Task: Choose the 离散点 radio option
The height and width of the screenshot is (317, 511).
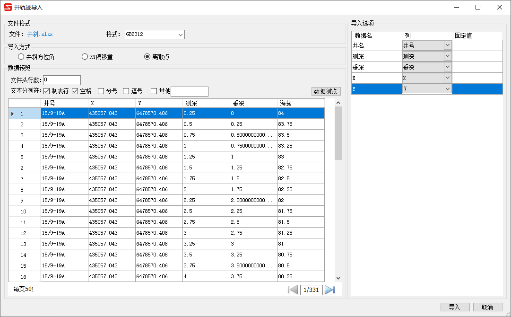Action: click(x=147, y=57)
